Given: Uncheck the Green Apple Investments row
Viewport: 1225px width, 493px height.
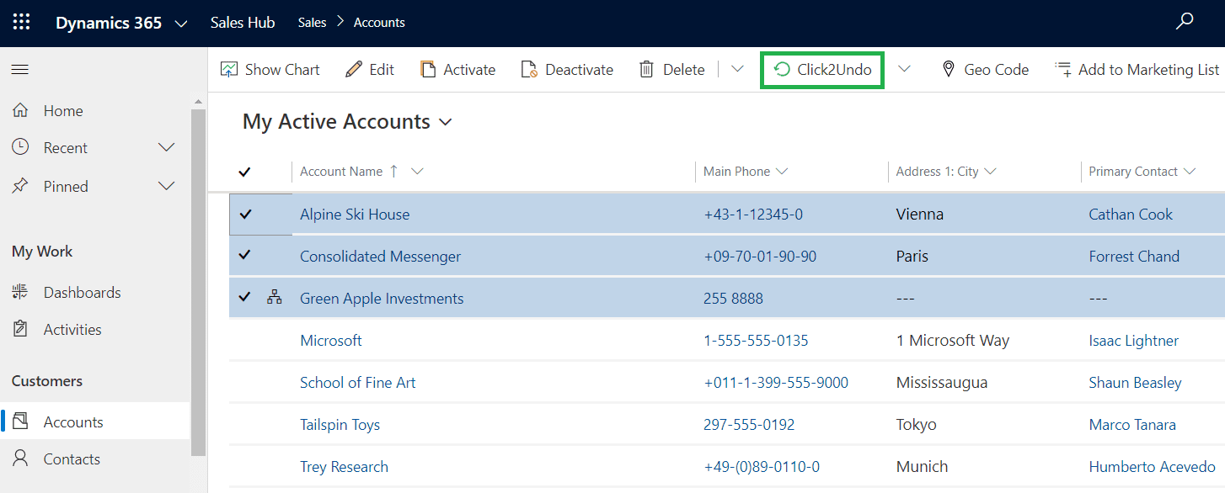Looking at the screenshot, I should [245, 297].
